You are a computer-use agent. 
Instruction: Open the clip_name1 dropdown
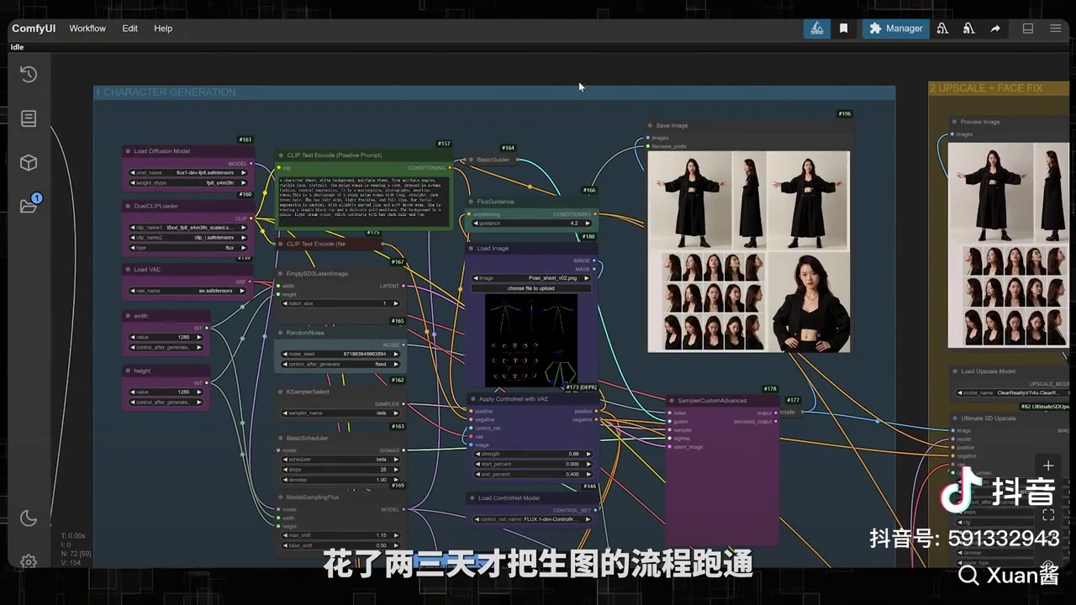click(x=188, y=227)
